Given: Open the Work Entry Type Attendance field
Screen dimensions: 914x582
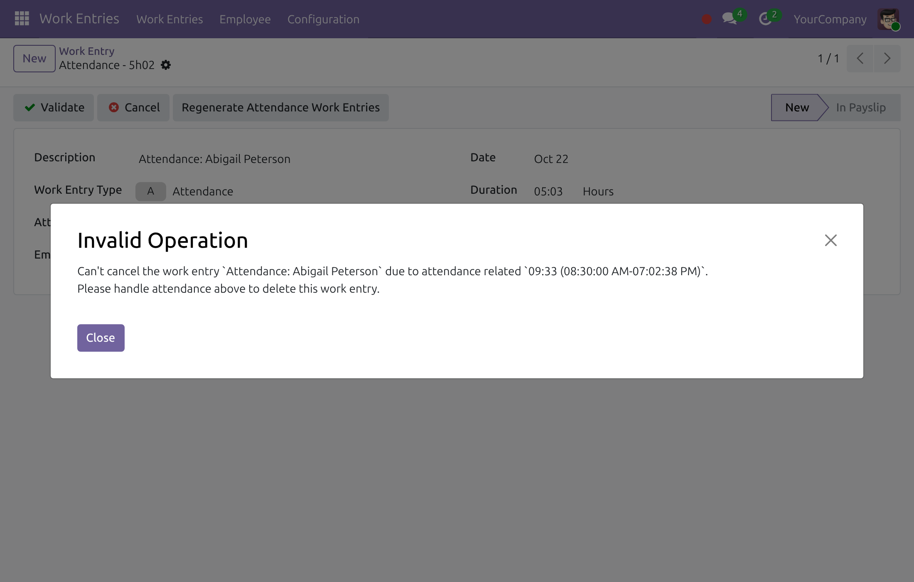Looking at the screenshot, I should (203, 191).
